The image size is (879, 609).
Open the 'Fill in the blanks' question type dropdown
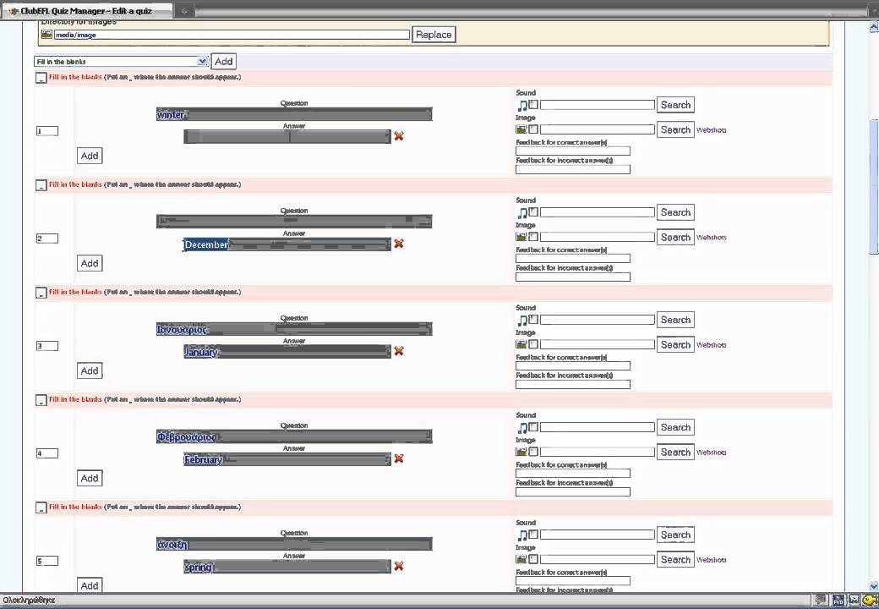(121, 61)
